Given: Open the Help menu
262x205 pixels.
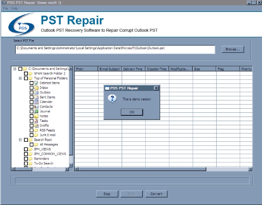Looking at the screenshot, I should (14, 8).
